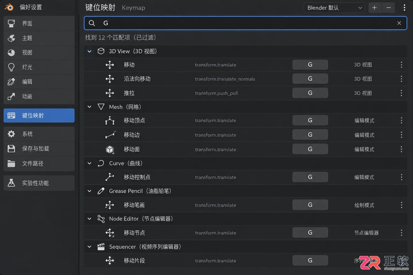The width and height of the screenshot is (413, 275).
Task: Select the 键位映射 preferences section
Action: (39, 115)
